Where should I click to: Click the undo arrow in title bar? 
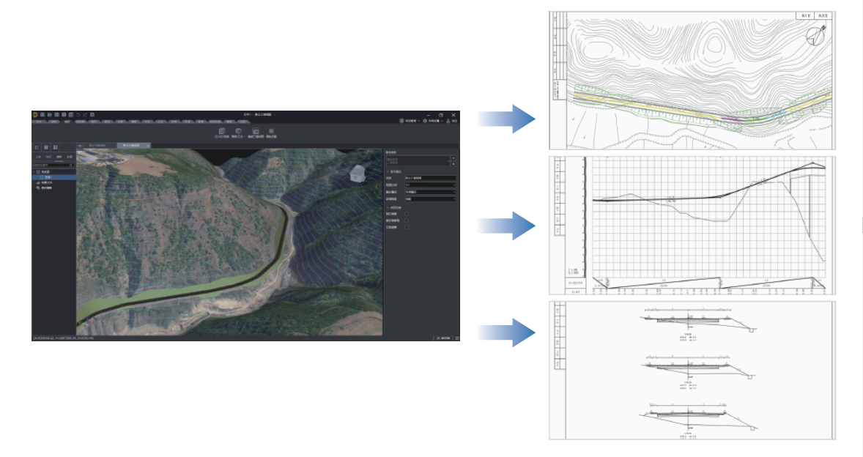click(78, 115)
